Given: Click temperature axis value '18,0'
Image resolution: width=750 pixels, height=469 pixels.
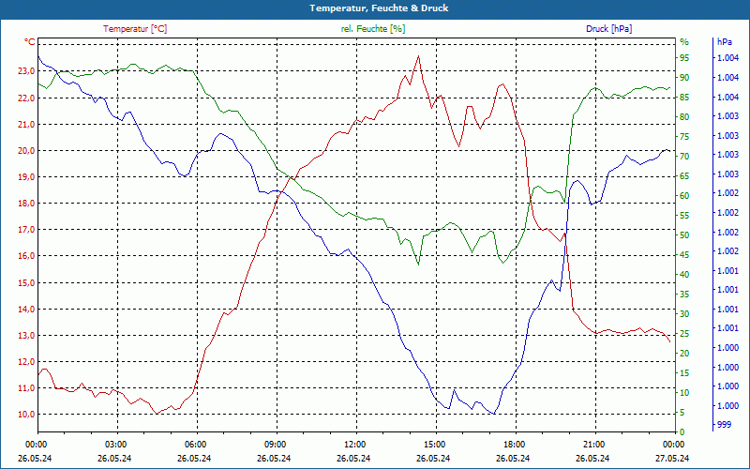Looking at the screenshot, I should (26, 204).
